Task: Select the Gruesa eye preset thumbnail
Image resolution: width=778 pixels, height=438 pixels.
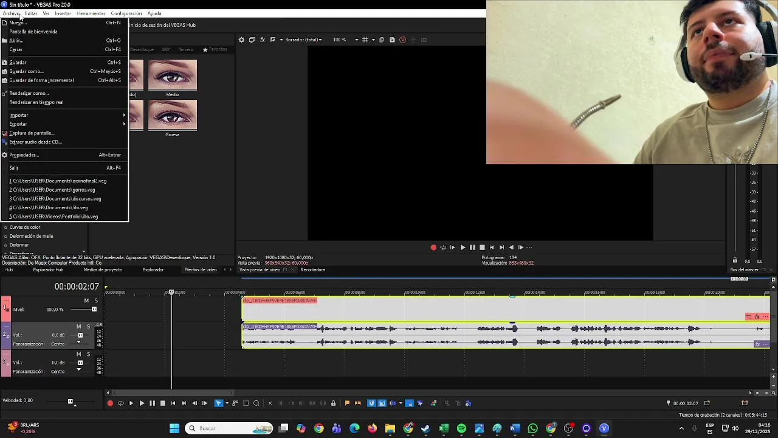Action: (x=173, y=115)
